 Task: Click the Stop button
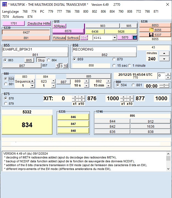[41, 60]
